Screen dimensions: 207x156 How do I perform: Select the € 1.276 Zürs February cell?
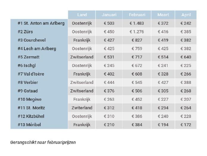pos(137,32)
